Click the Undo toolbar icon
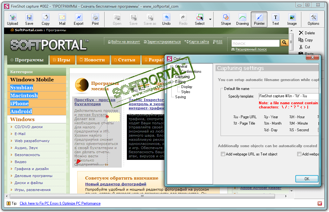 click(166, 19)
